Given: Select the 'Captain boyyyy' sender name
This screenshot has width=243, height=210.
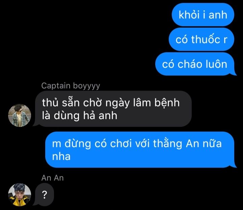Looking at the screenshot, I should 71,86.
